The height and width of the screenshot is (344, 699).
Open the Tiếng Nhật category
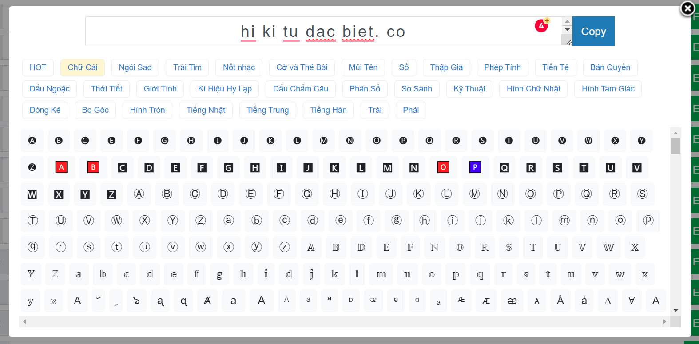pyautogui.click(x=206, y=110)
